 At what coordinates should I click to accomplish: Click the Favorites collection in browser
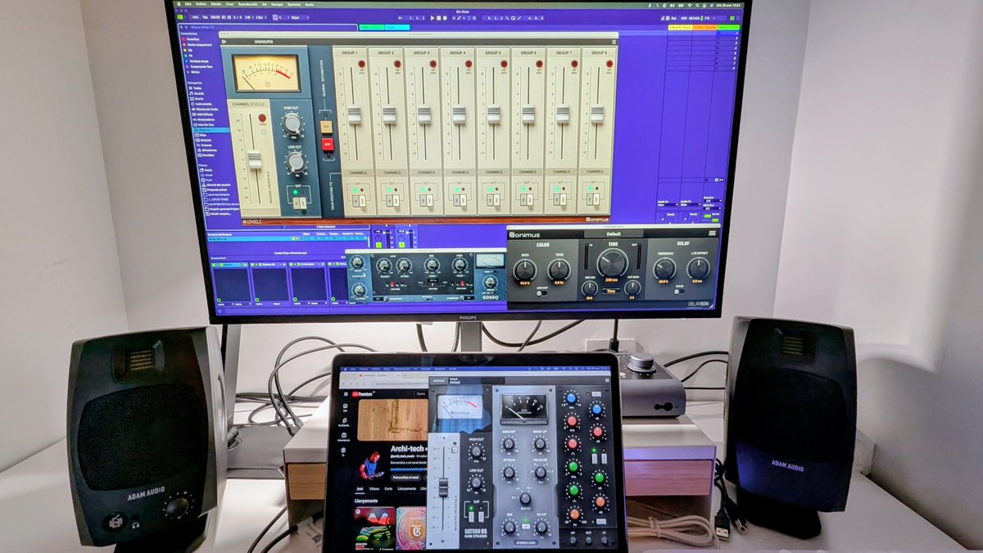(x=191, y=39)
